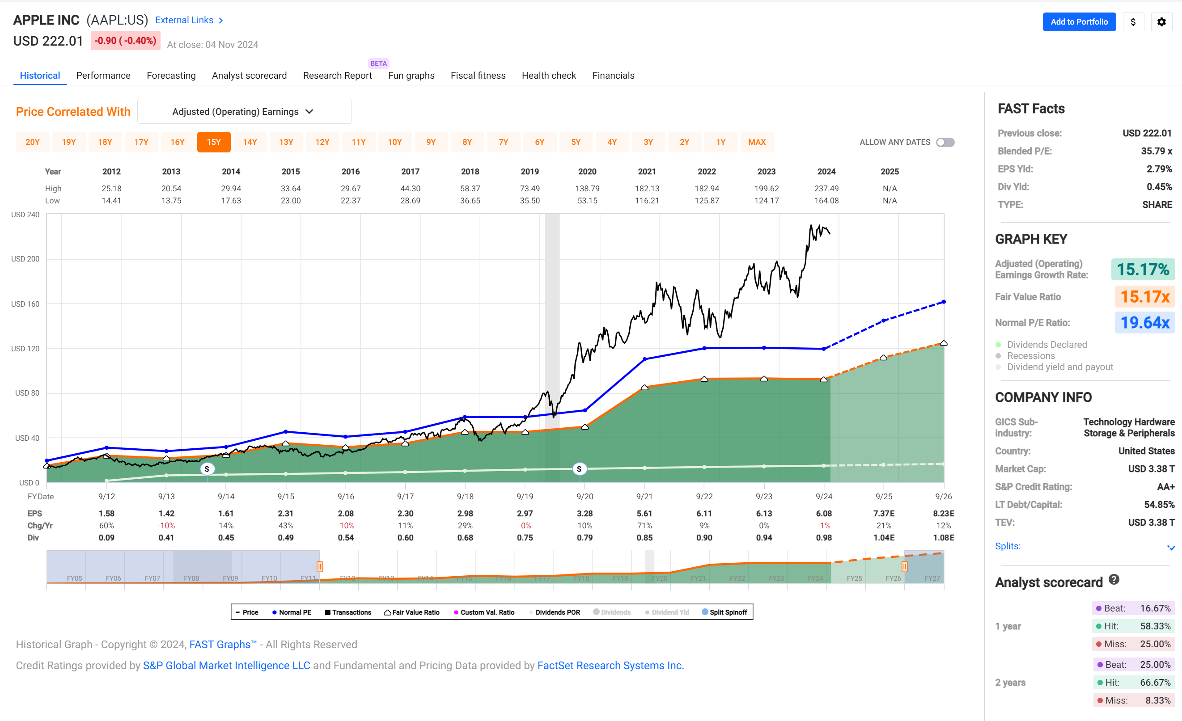Click the Market Cap value USD 3.38 T
This screenshot has height=721, width=1182.
[1151, 469]
